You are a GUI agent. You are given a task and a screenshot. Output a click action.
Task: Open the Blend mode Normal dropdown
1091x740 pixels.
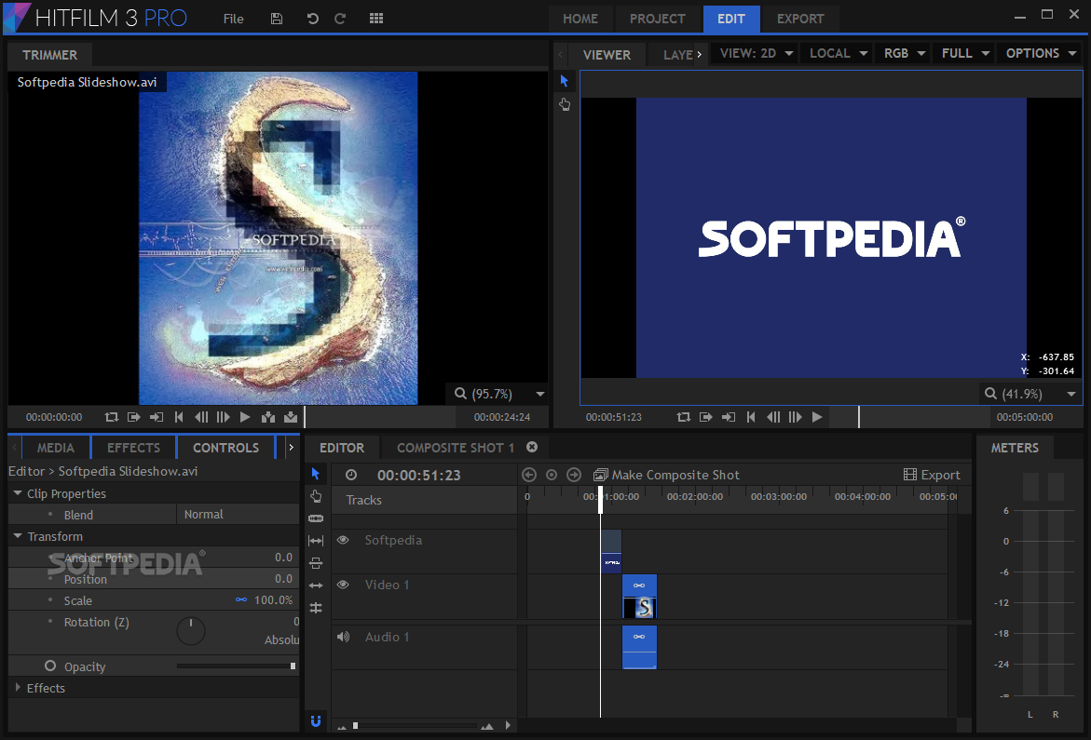point(238,514)
